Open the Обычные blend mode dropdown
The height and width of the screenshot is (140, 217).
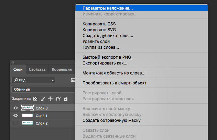pos(43,89)
